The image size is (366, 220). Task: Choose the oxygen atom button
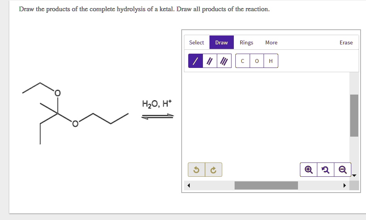click(x=257, y=61)
